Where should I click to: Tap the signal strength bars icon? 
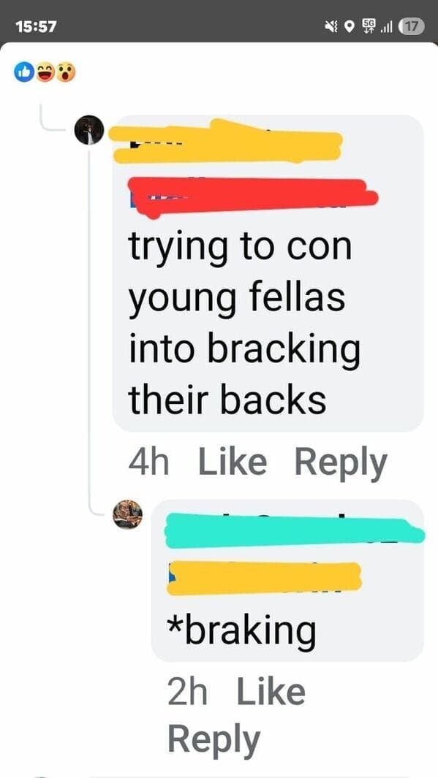[x=386, y=26]
